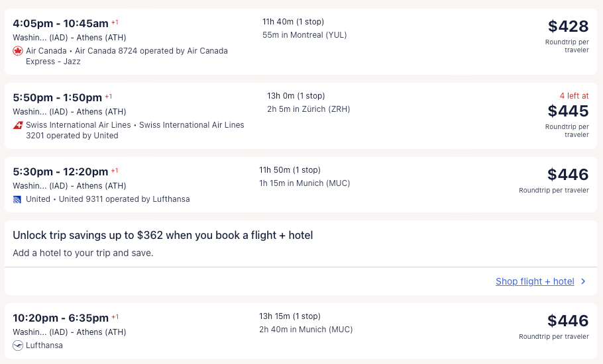
Task: Click the 2h 5m in Zürich (ZRH) layover text
Action: (x=308, y=109)
